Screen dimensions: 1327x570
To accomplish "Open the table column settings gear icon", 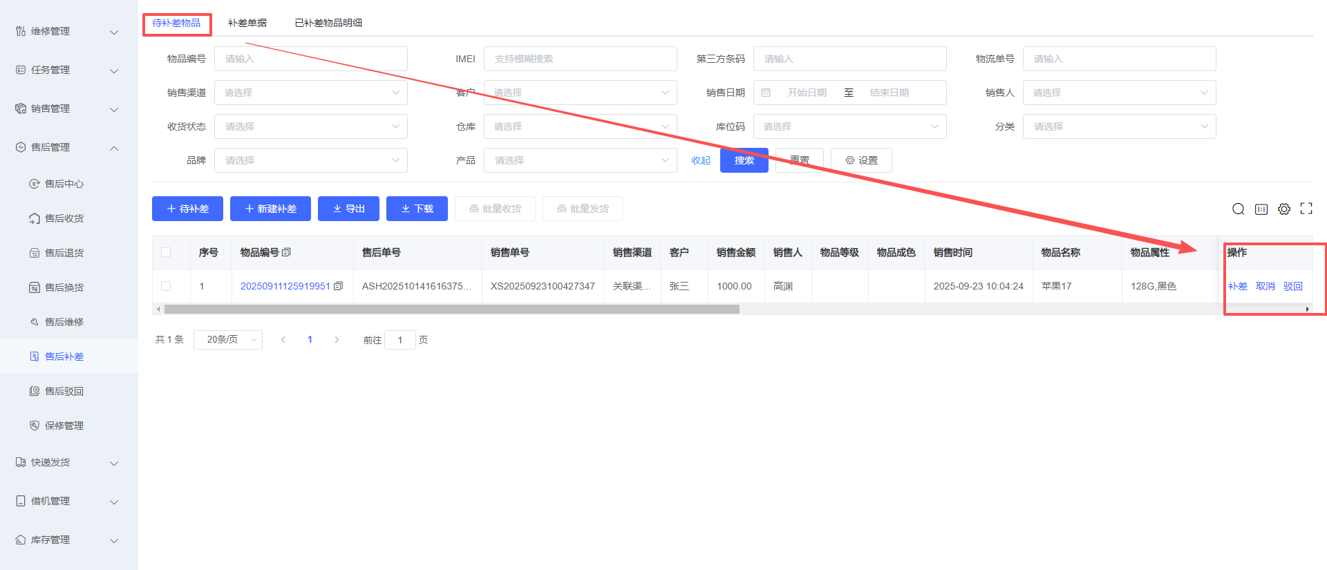I will pyautogui.click(x=1283, y=209).
